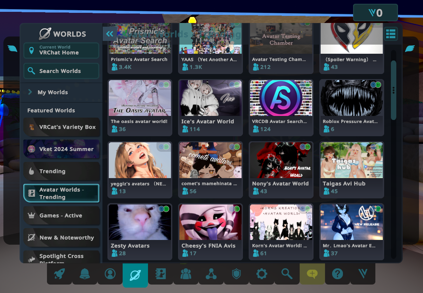
Task: Open the VRChat Plus V icon
Action: (x=363, y=274)
